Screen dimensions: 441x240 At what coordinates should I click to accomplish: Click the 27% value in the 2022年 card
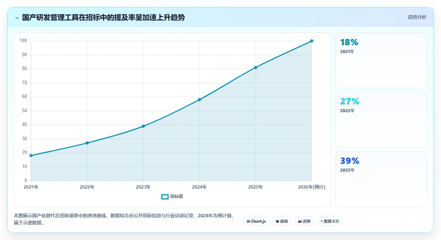[350, 102]
